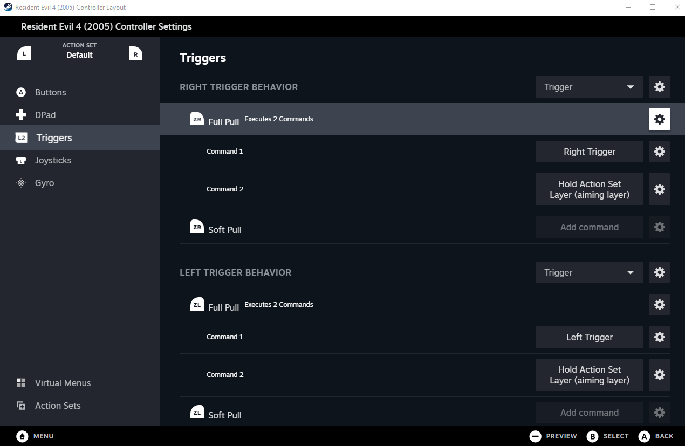Viewport: 685px width, 446px height.
Task: Click ZR Hold Action Set Layer binding
Action: (589, 189)
